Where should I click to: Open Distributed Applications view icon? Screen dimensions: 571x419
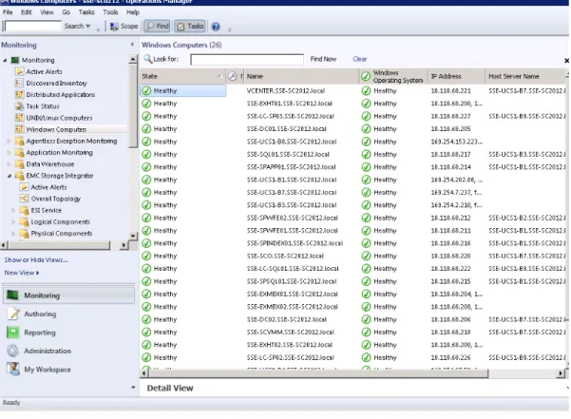point(19,95)
